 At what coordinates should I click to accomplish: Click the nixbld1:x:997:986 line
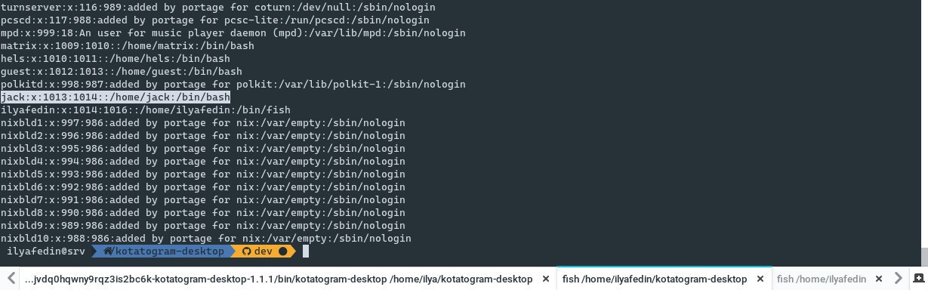point(202,122)
